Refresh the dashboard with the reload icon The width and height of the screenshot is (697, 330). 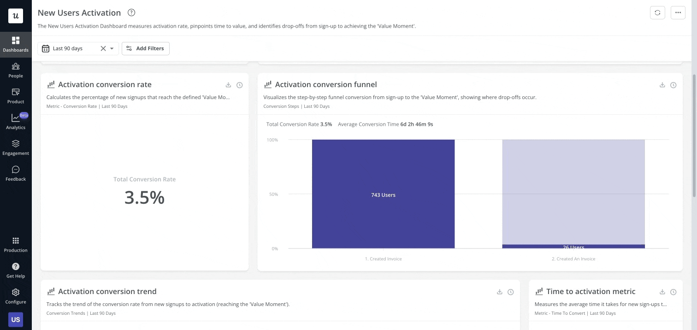pyautogui.click(x=657, y=13)
